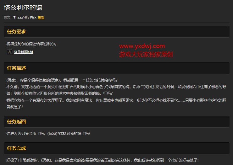Click the 任务完成 section header
The height and width of the screenshot is (165, 233).
click(x=16, y=148)
